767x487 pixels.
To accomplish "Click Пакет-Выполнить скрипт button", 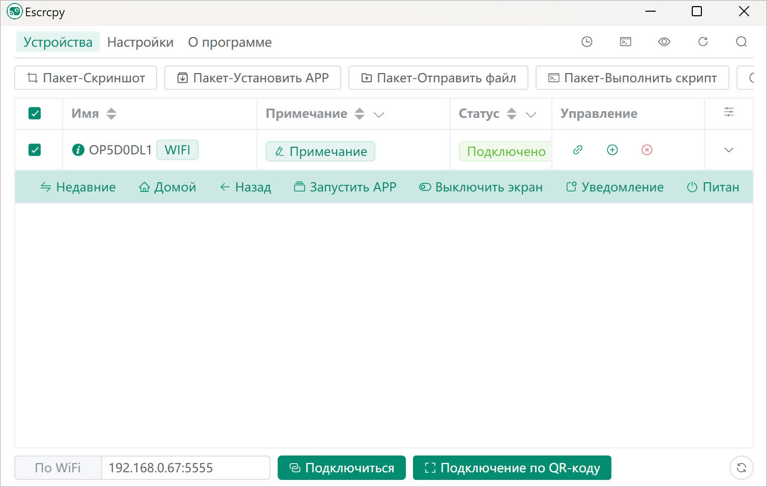I will (x=632, y=78).
